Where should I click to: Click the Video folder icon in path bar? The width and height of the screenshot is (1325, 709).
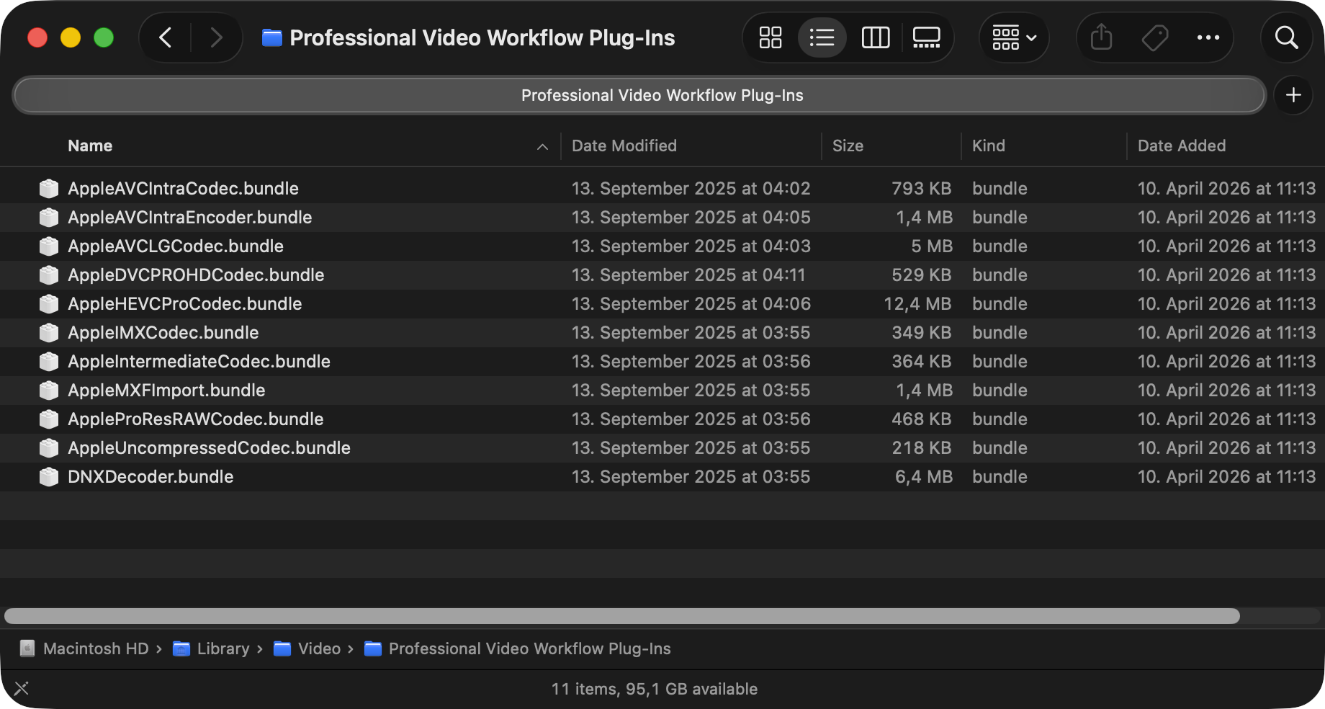pos(282,648)
